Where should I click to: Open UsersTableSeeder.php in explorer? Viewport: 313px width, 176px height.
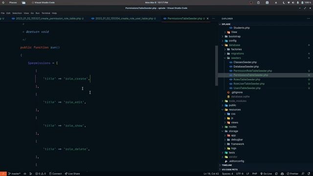(x=247, y=88)
